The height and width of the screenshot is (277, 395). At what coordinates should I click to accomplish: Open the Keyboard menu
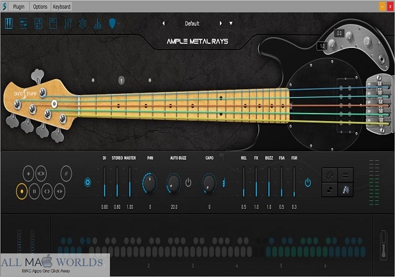pyautogui.click(x=61, y=7)
